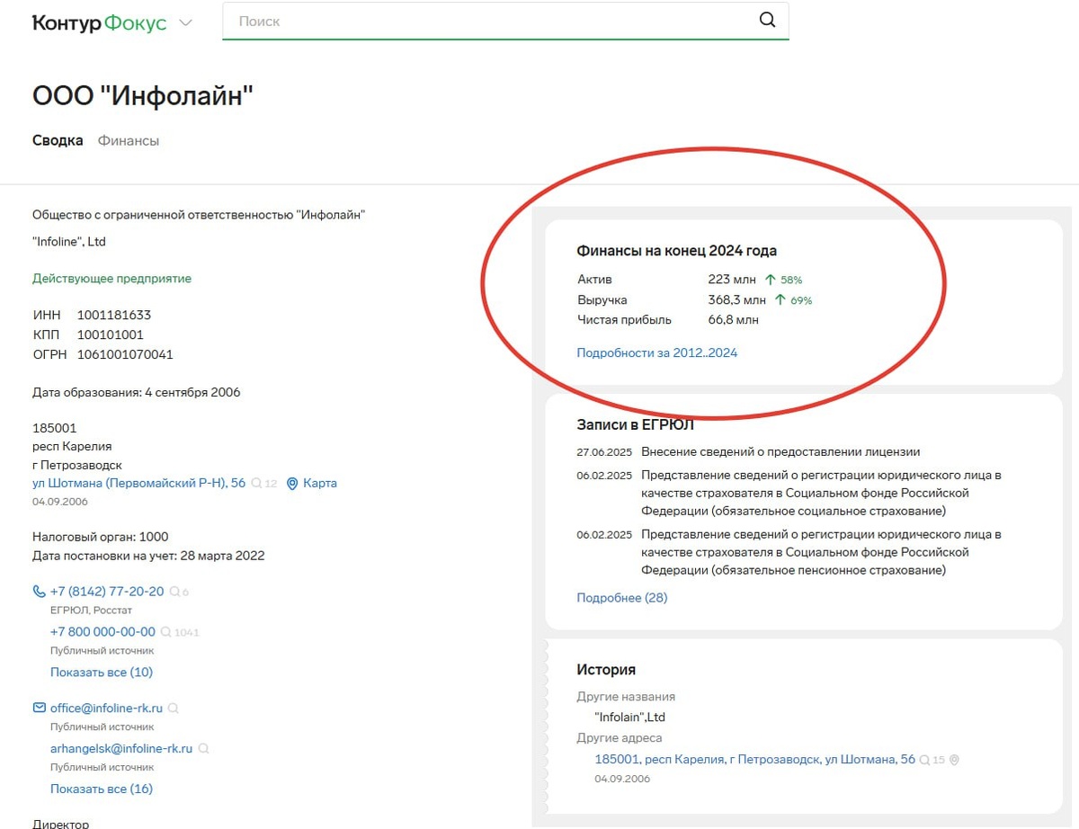
Task: Switch to the Финансы tab
Action: click(x=129, y=140)
